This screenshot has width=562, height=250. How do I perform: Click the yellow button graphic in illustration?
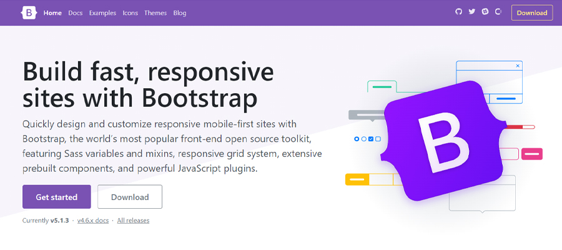point(357,179)
